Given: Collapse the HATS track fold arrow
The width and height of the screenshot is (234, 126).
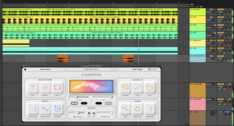Looking at the screenshot, I should point(191,33).
